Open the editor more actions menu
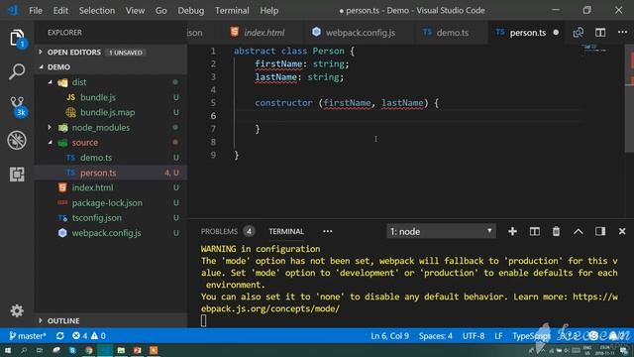 click(x=623, y=33)
